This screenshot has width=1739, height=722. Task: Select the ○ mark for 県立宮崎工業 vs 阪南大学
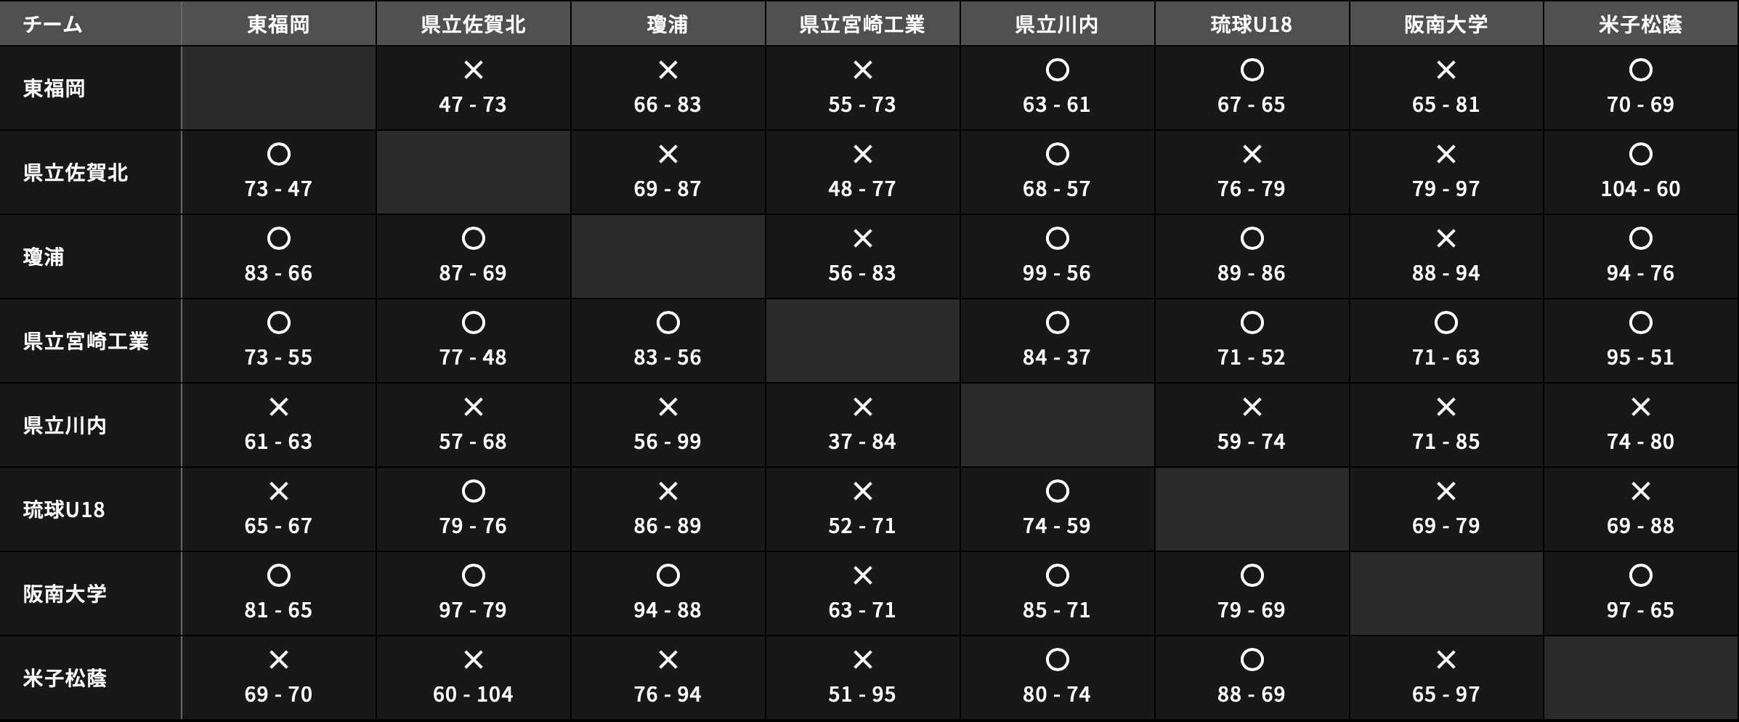pyautogui.click(x=1446, y=323)
